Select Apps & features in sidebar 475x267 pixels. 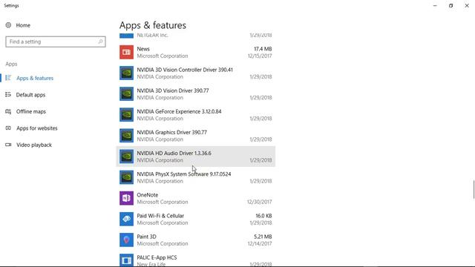coord(35,78)
